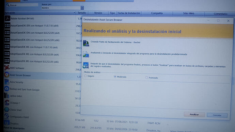The height and width of the screenshot is (132, 235).
Task: Sort by the Tamaño column header
Action: click(82, 13)
